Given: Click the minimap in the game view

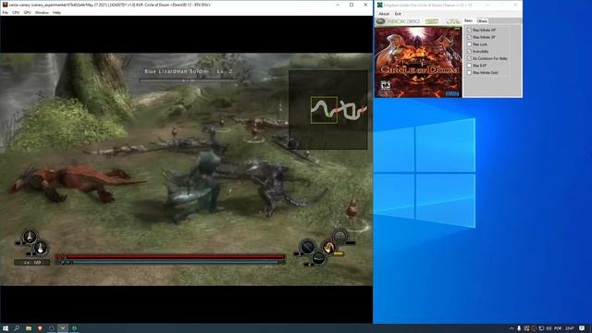Looking at the screenshot, I should pyautogui.click(x=328, y=110).
